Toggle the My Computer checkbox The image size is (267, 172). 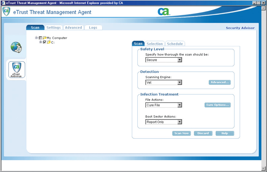pos(40,38)
